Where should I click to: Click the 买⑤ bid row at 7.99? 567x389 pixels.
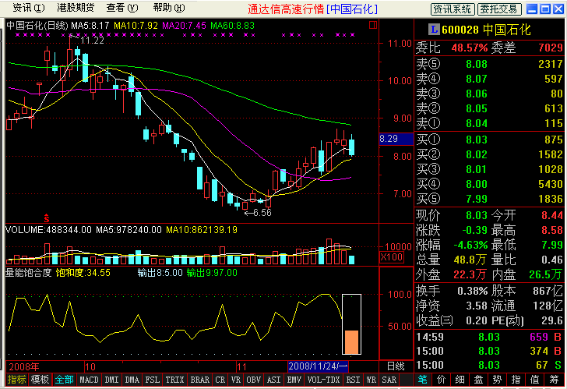(489, 199)
